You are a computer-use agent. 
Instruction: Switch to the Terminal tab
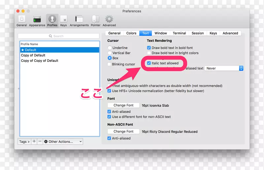(179, 33)
